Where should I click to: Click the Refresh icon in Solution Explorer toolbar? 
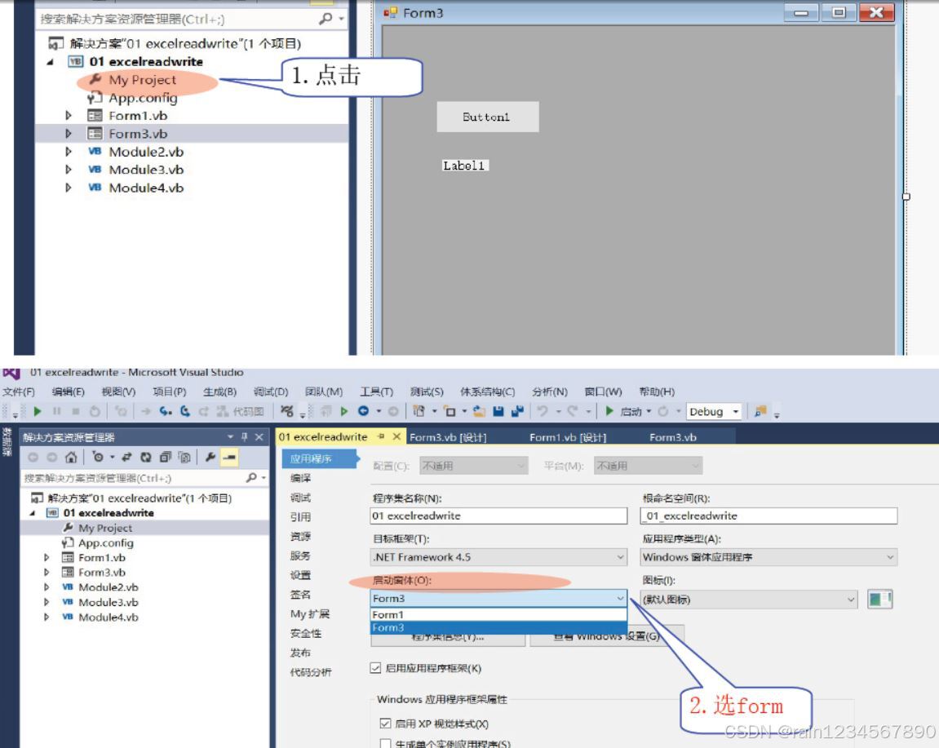point(145,457)
